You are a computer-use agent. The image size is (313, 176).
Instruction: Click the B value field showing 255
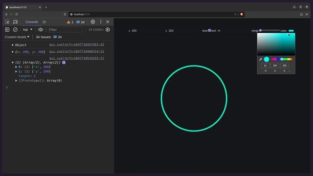[x=285, y=66]
